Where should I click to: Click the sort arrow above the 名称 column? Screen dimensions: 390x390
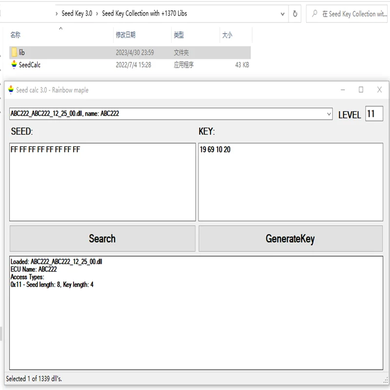tap(60, 28)
